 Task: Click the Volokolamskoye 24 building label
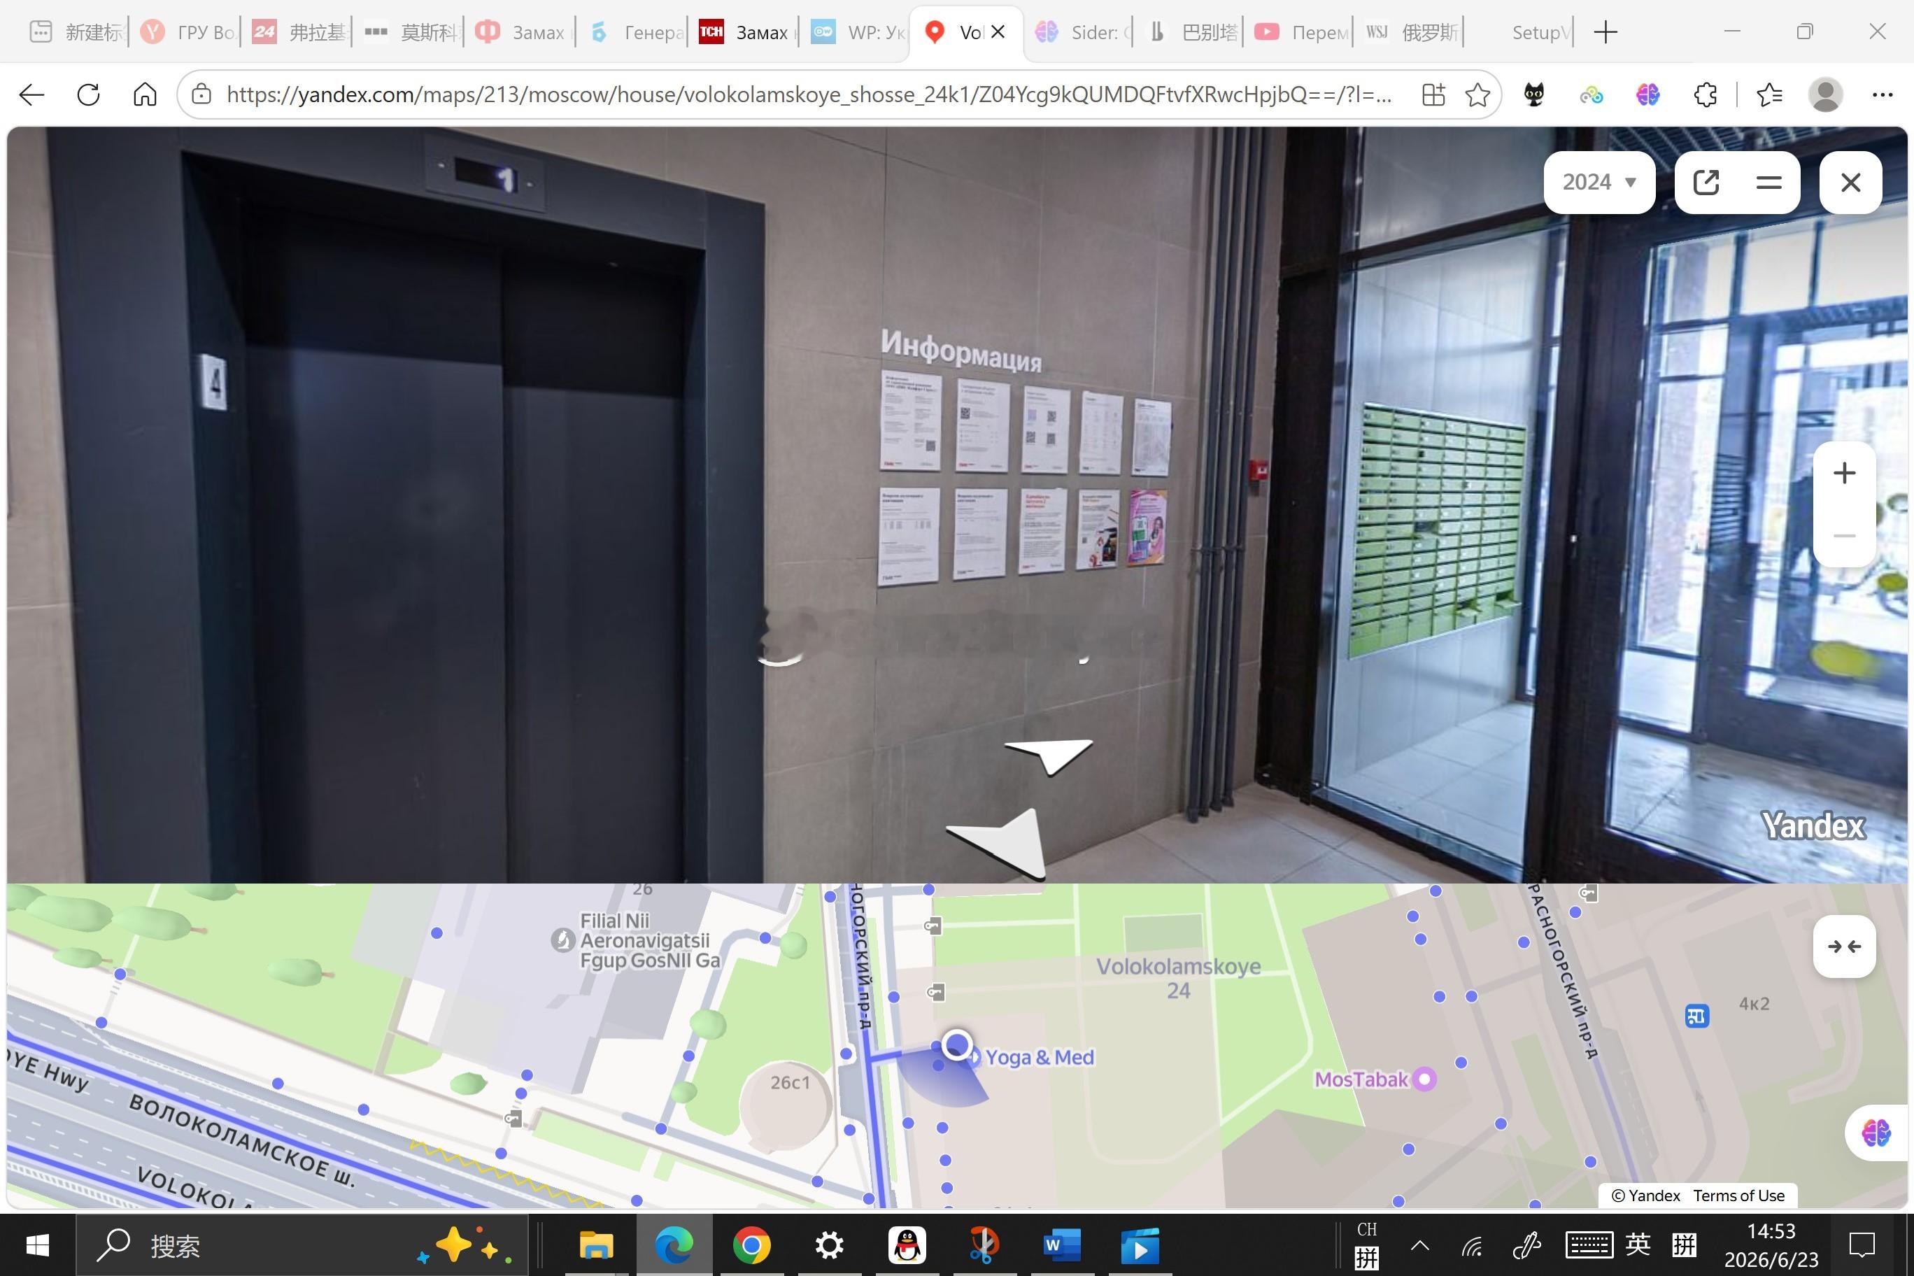tap(1178, 978)
